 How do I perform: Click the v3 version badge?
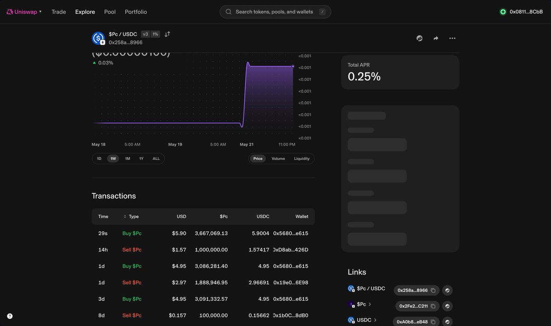point(145,34)
